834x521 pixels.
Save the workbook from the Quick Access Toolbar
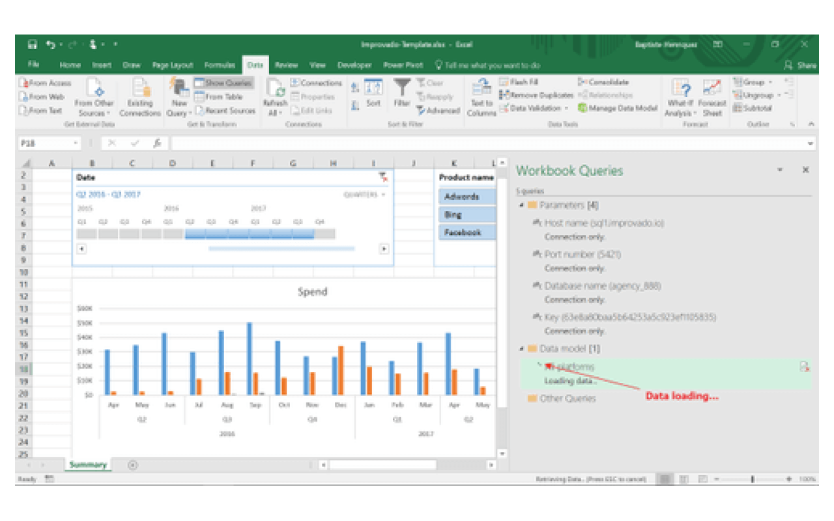coord(33,45)
